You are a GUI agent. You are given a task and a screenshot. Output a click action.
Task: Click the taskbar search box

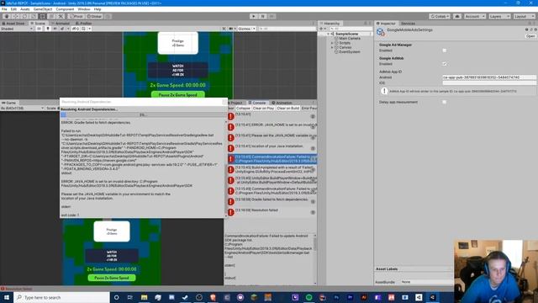[x=61, y=297]
